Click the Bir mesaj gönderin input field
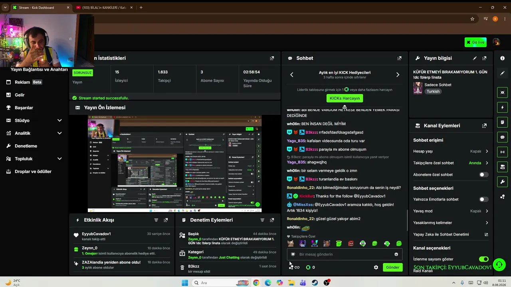Screen dimensions: 511x287 pyautogui.click(x=345, y=254)
